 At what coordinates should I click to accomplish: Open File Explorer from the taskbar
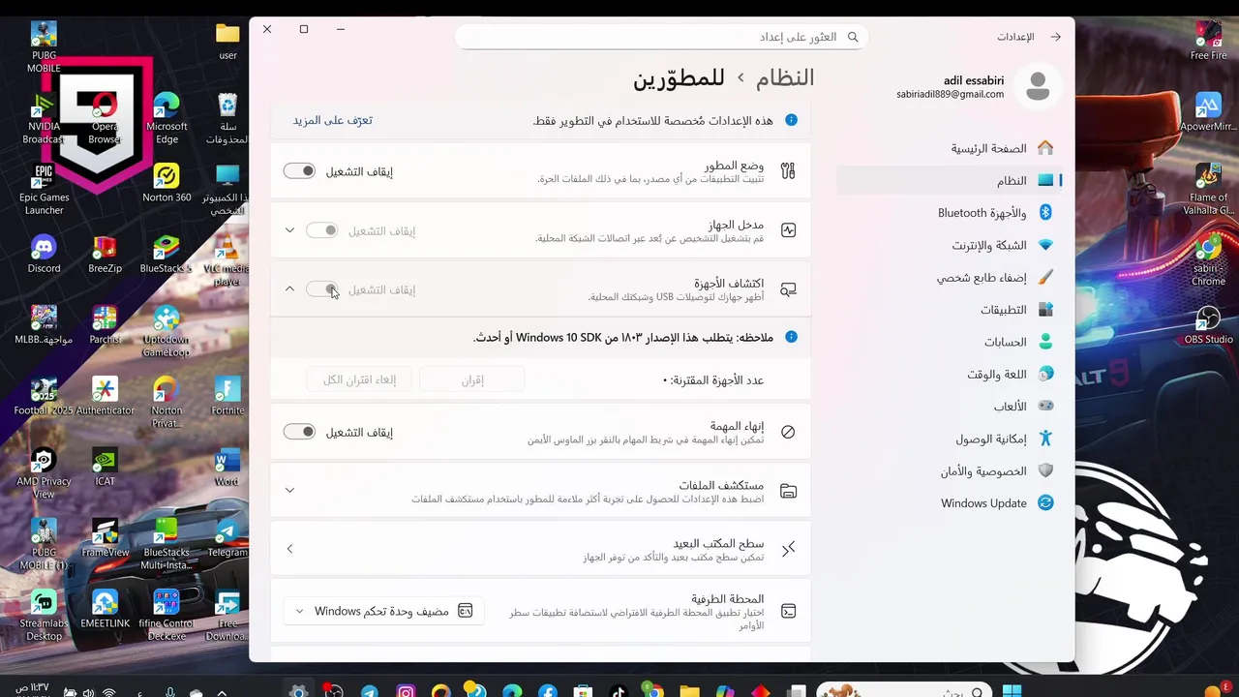pos(689,691)
